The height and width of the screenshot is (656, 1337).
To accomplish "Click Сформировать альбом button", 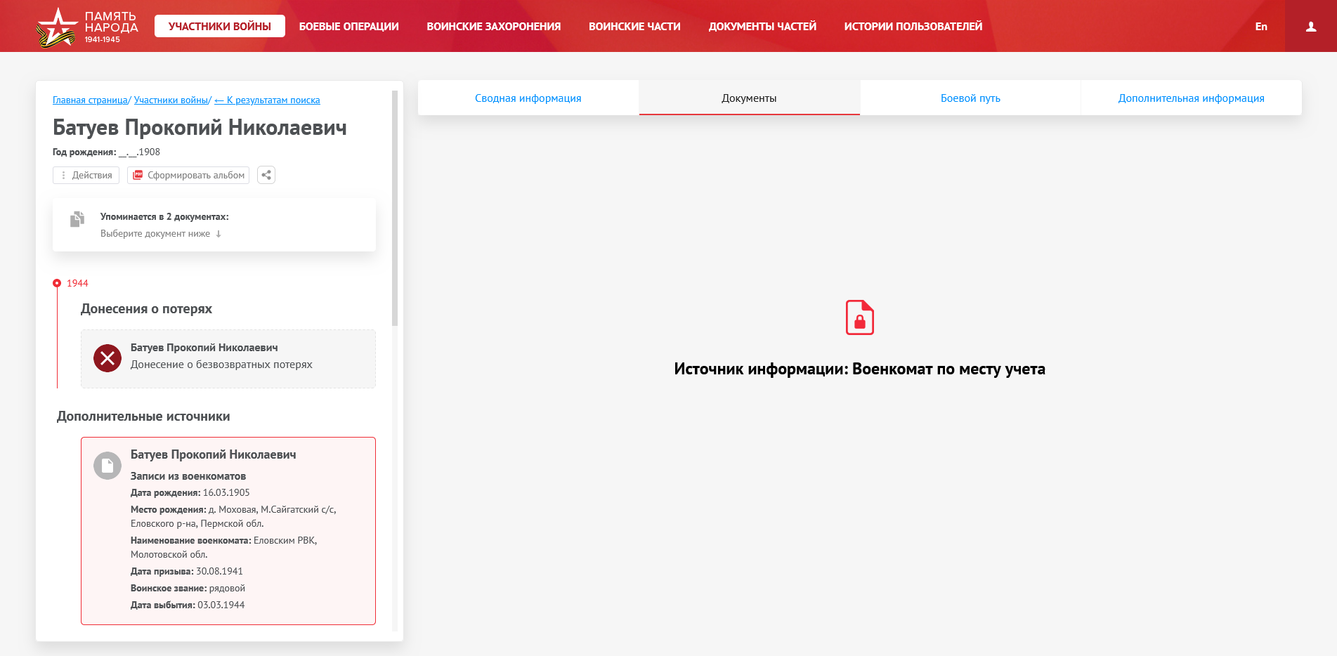I will [188, 175].
